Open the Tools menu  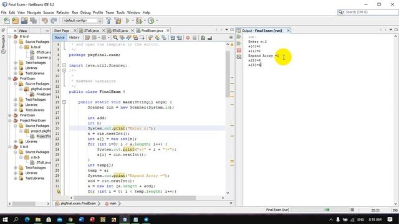click(120, 12)
